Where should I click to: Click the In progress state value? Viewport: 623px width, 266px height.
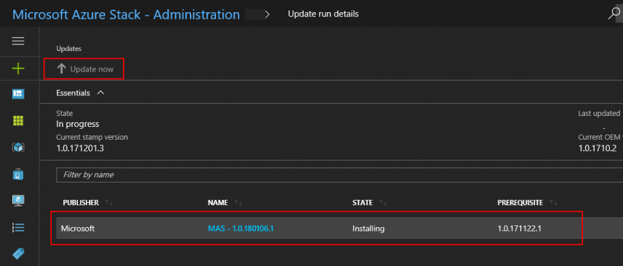(x=77, y=124)
